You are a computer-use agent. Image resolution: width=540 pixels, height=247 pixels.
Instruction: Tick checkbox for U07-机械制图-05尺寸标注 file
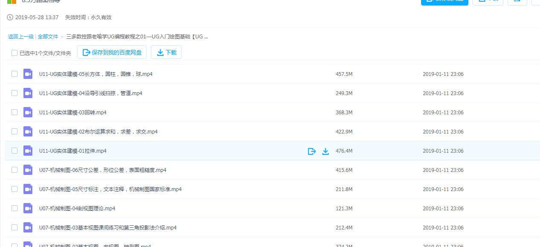point(14,189)
